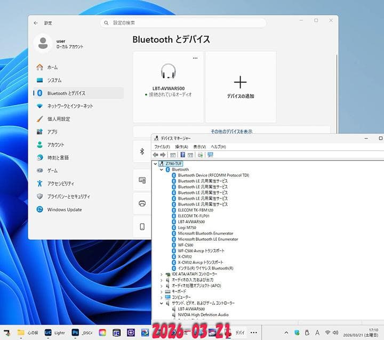Select the WF-C500 device entry

tap(186, 245)
